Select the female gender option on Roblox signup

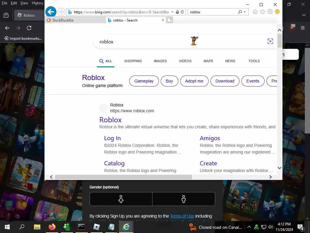coord(121,199)
